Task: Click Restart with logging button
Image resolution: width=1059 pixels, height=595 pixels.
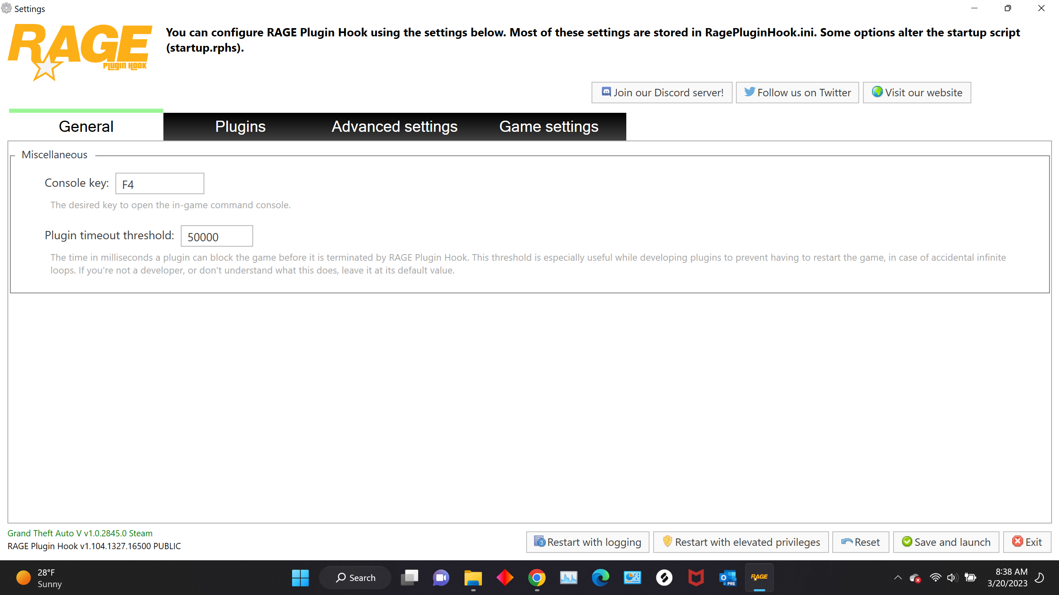Action: pos(587,542)
